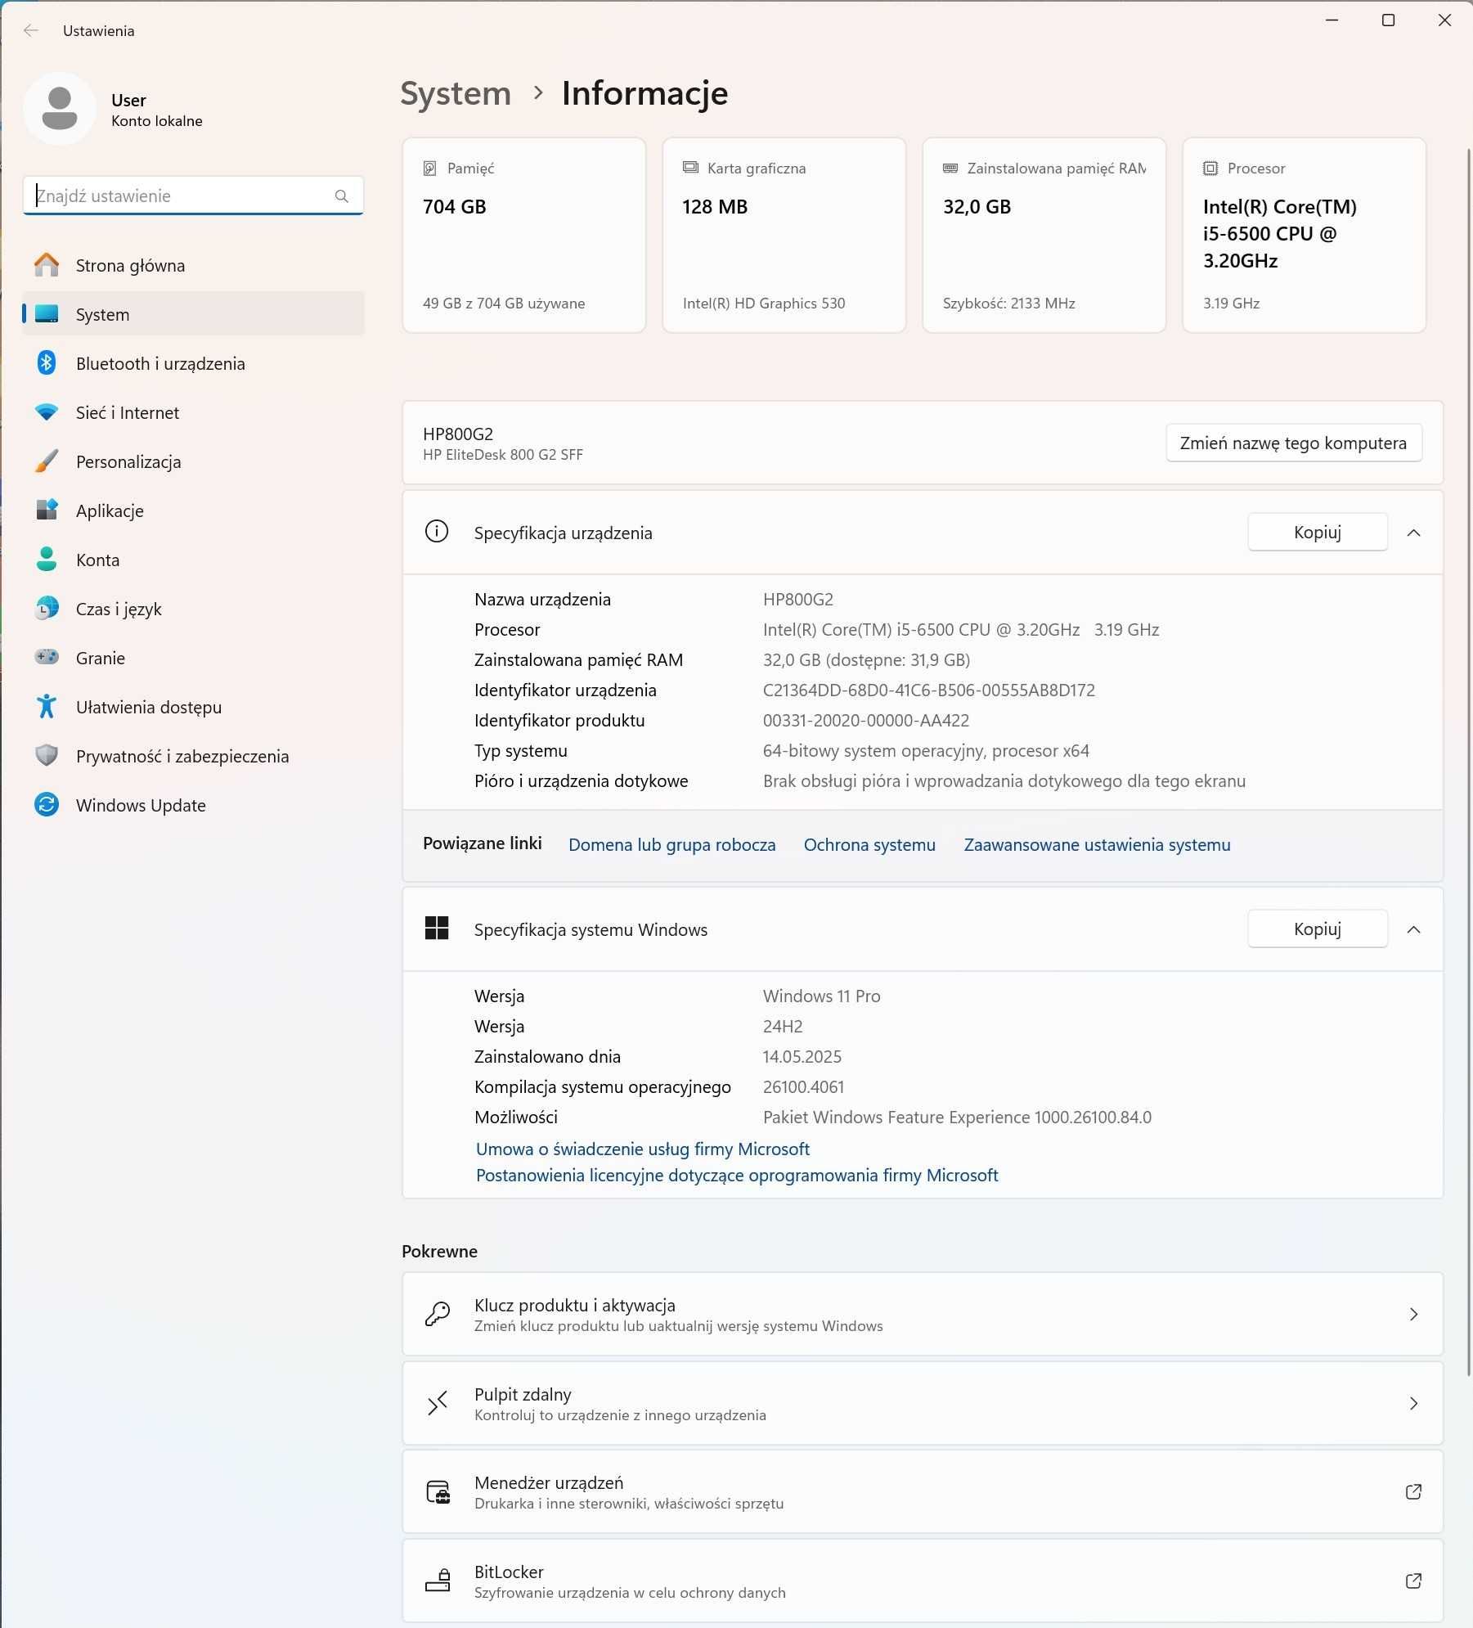Select System in the sidebar
This screenshot has height=1628, width=1473.
[x=193, y=314]
